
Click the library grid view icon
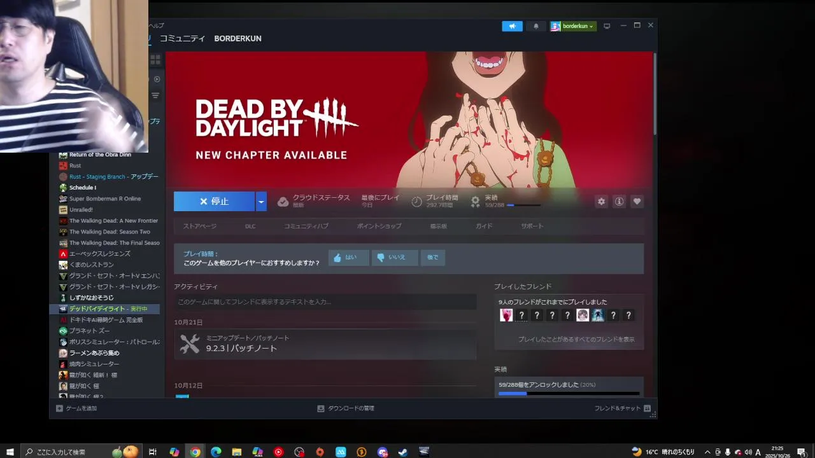155,60
